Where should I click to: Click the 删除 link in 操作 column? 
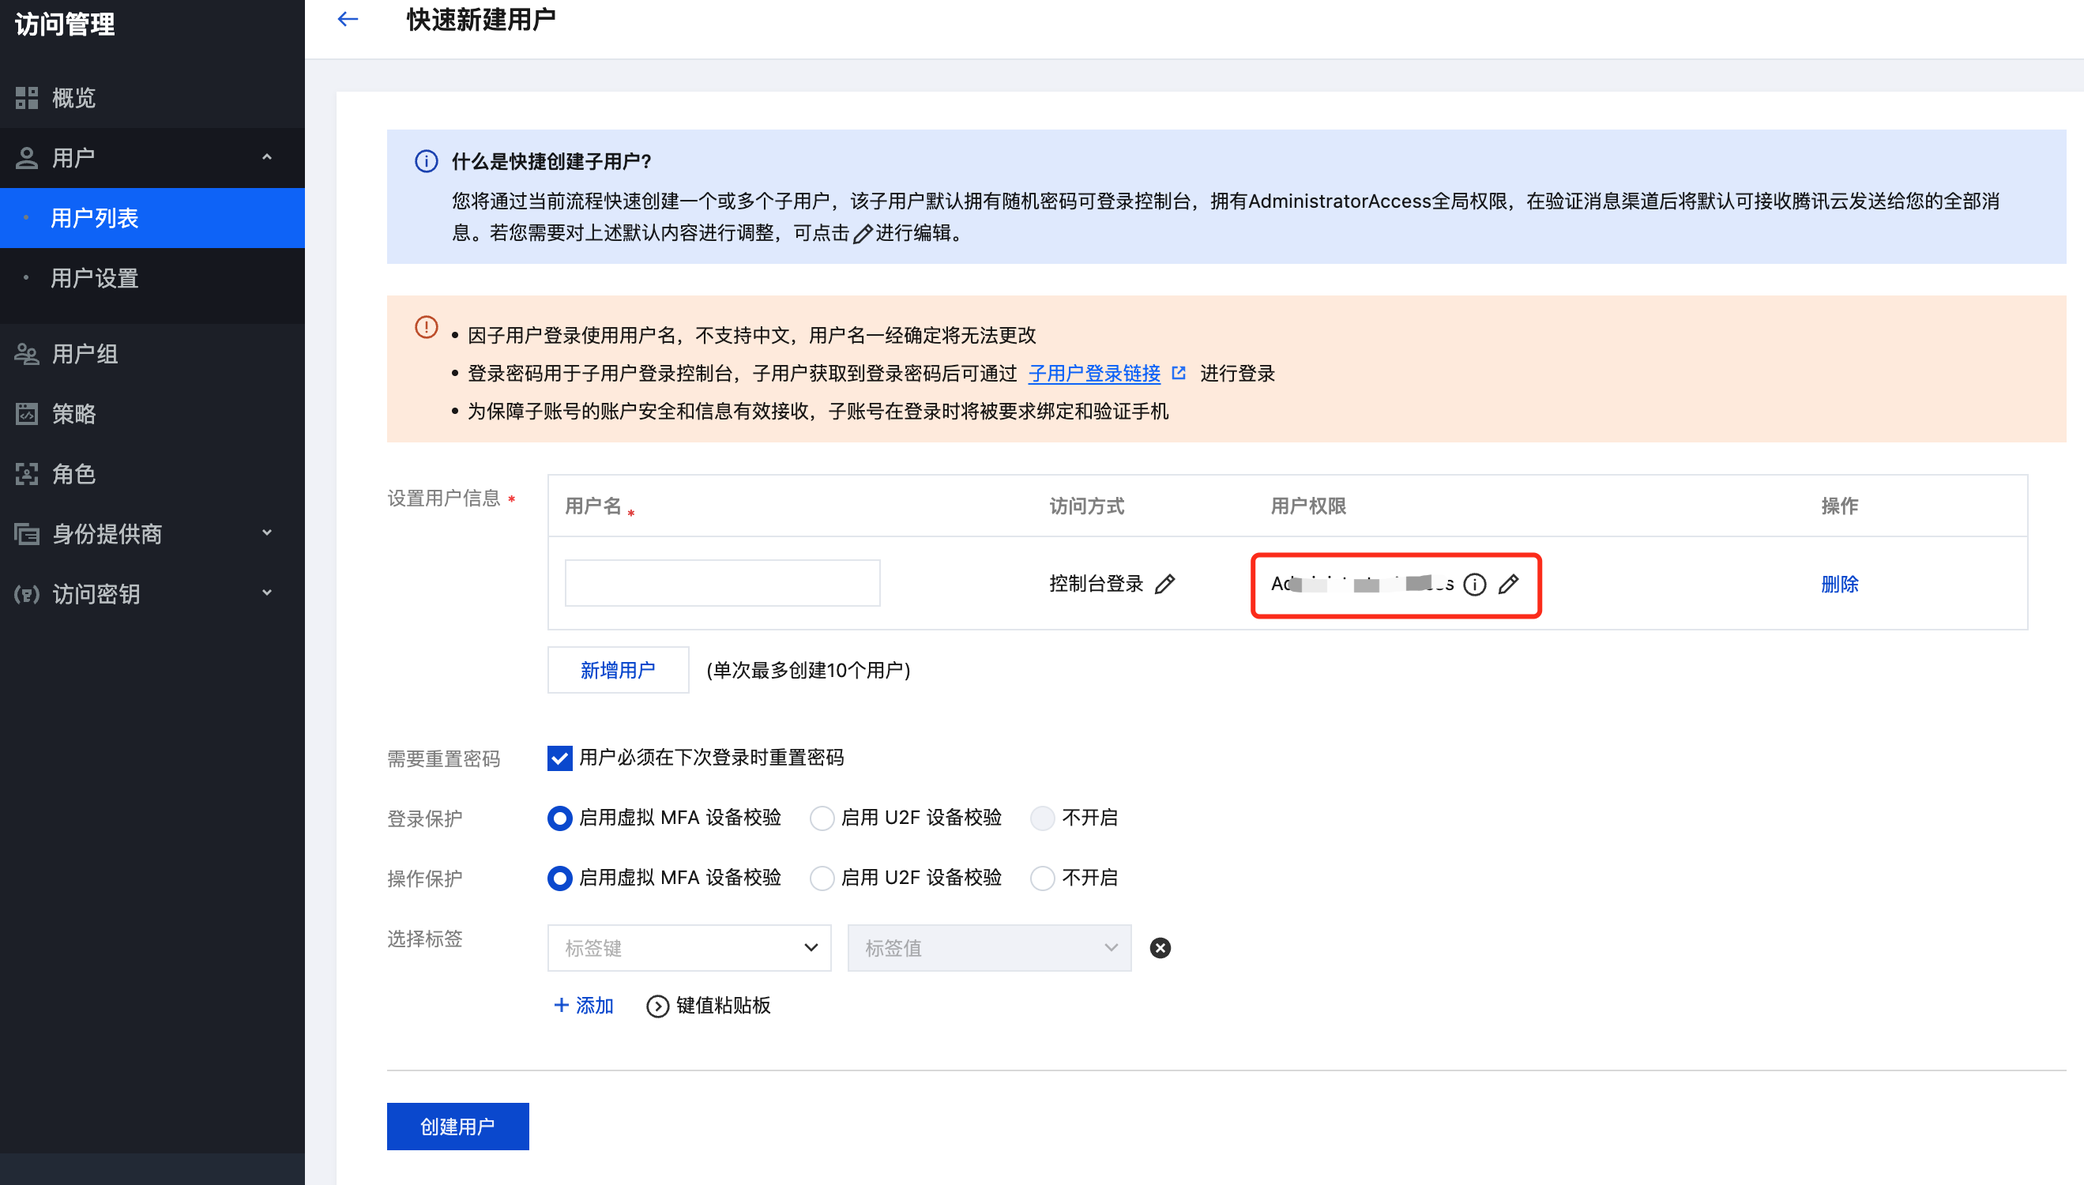(1839, 584)
